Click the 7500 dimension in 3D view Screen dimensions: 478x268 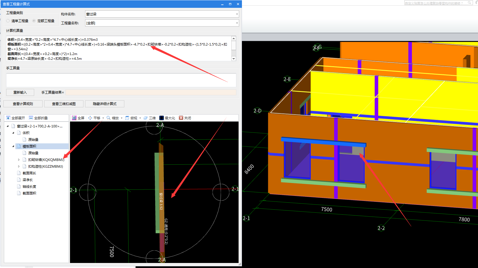click(327, 210)
